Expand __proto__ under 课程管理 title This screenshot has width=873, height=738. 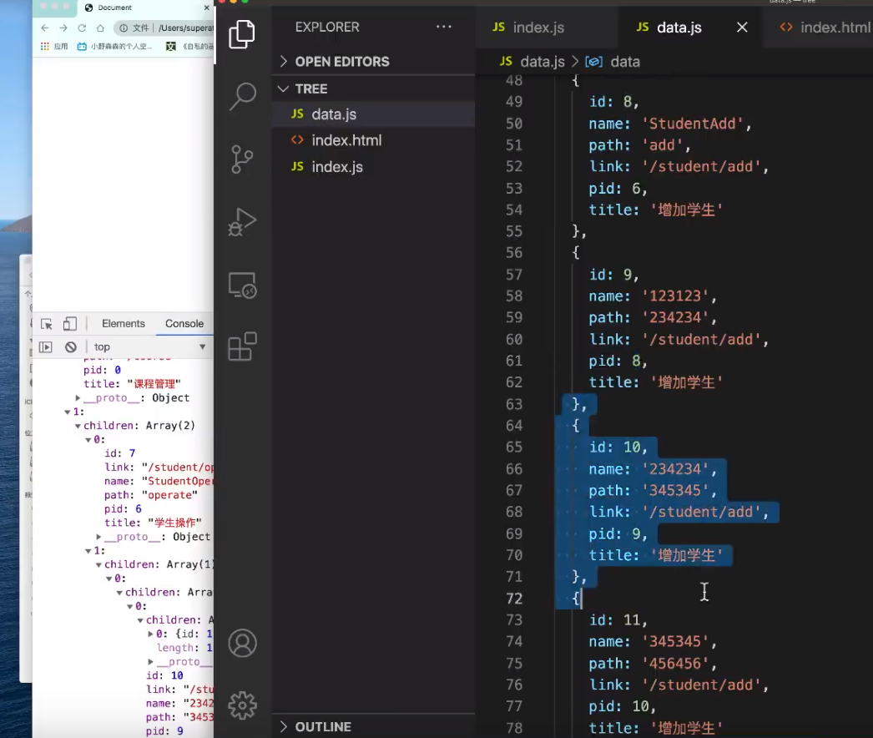(x=78, y=397)
